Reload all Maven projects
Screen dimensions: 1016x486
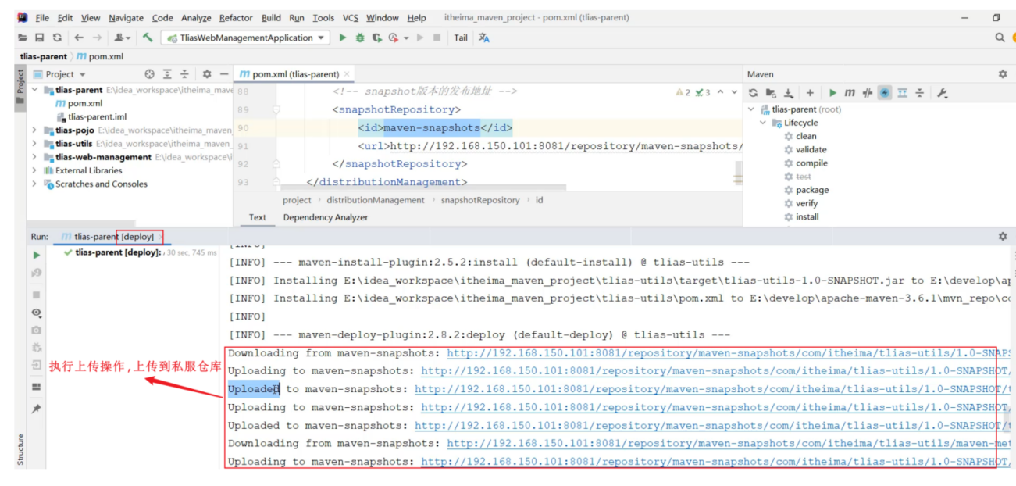pyautogui.click(x=753, y=93)
